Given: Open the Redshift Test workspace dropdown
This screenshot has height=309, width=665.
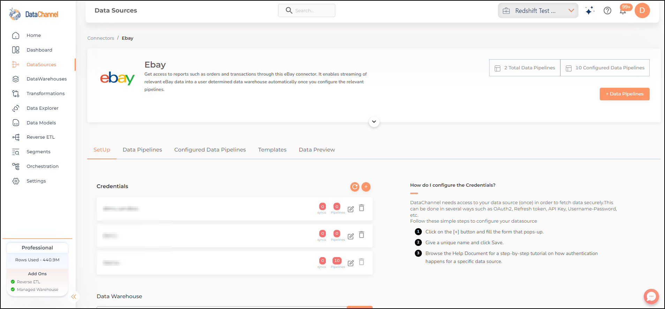Looking at the screenshot, I should [538, 11].
